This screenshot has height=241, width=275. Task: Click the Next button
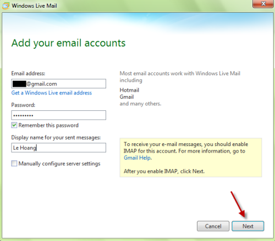248,226
